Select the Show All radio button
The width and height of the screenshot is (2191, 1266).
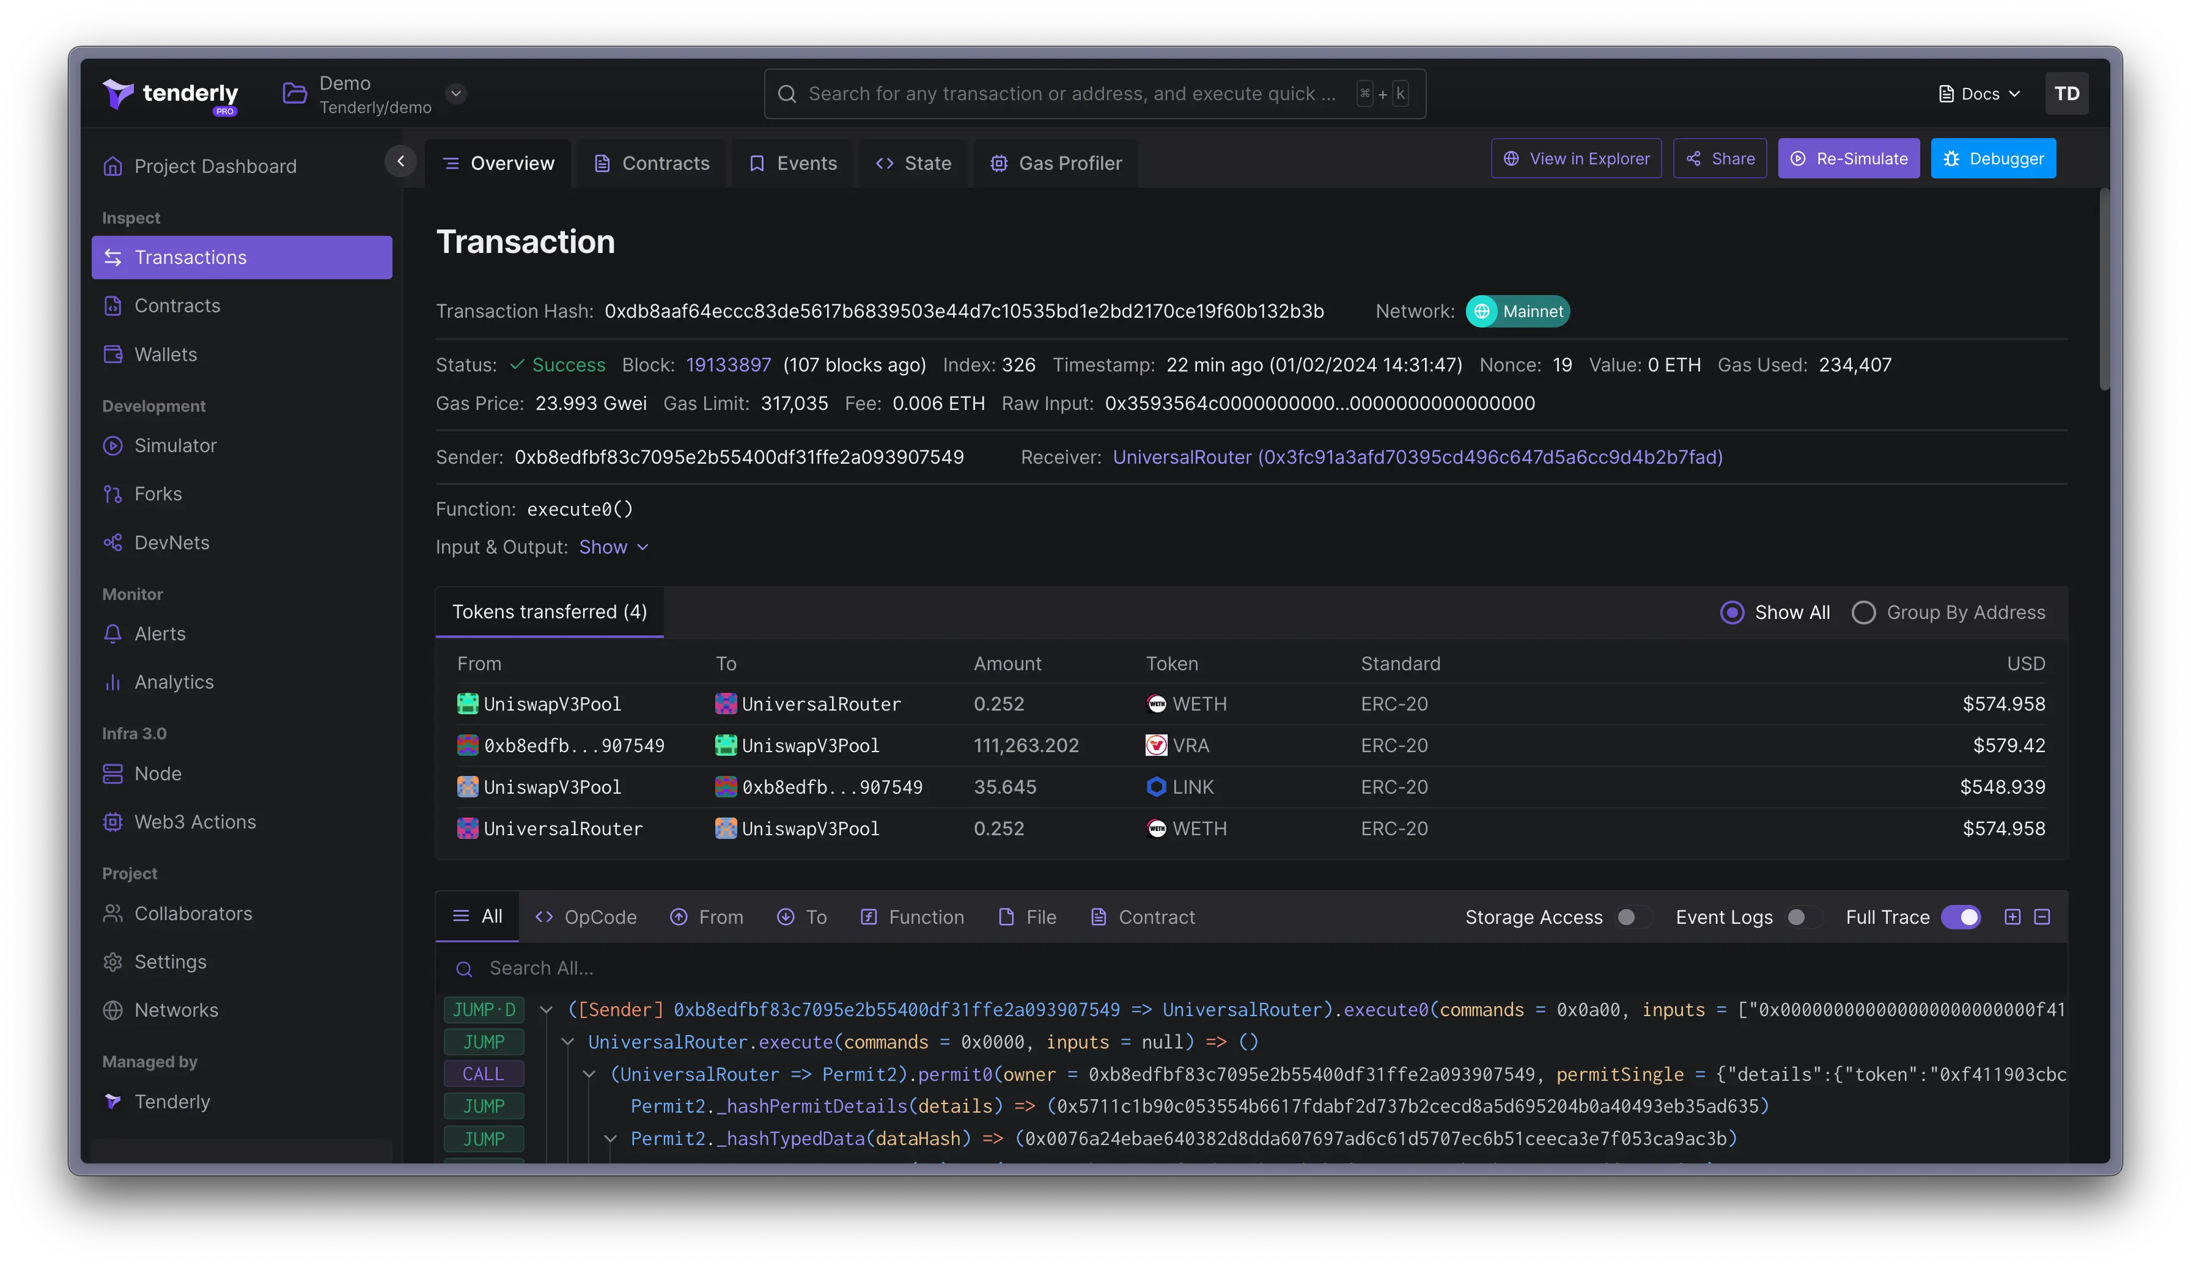(1732, 613)
